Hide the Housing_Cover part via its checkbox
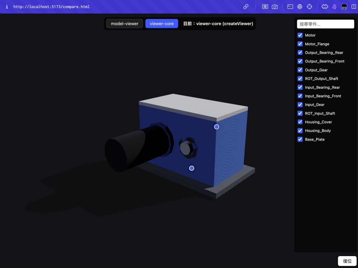The width and height of the screenshot is (358, 268). 300,122
